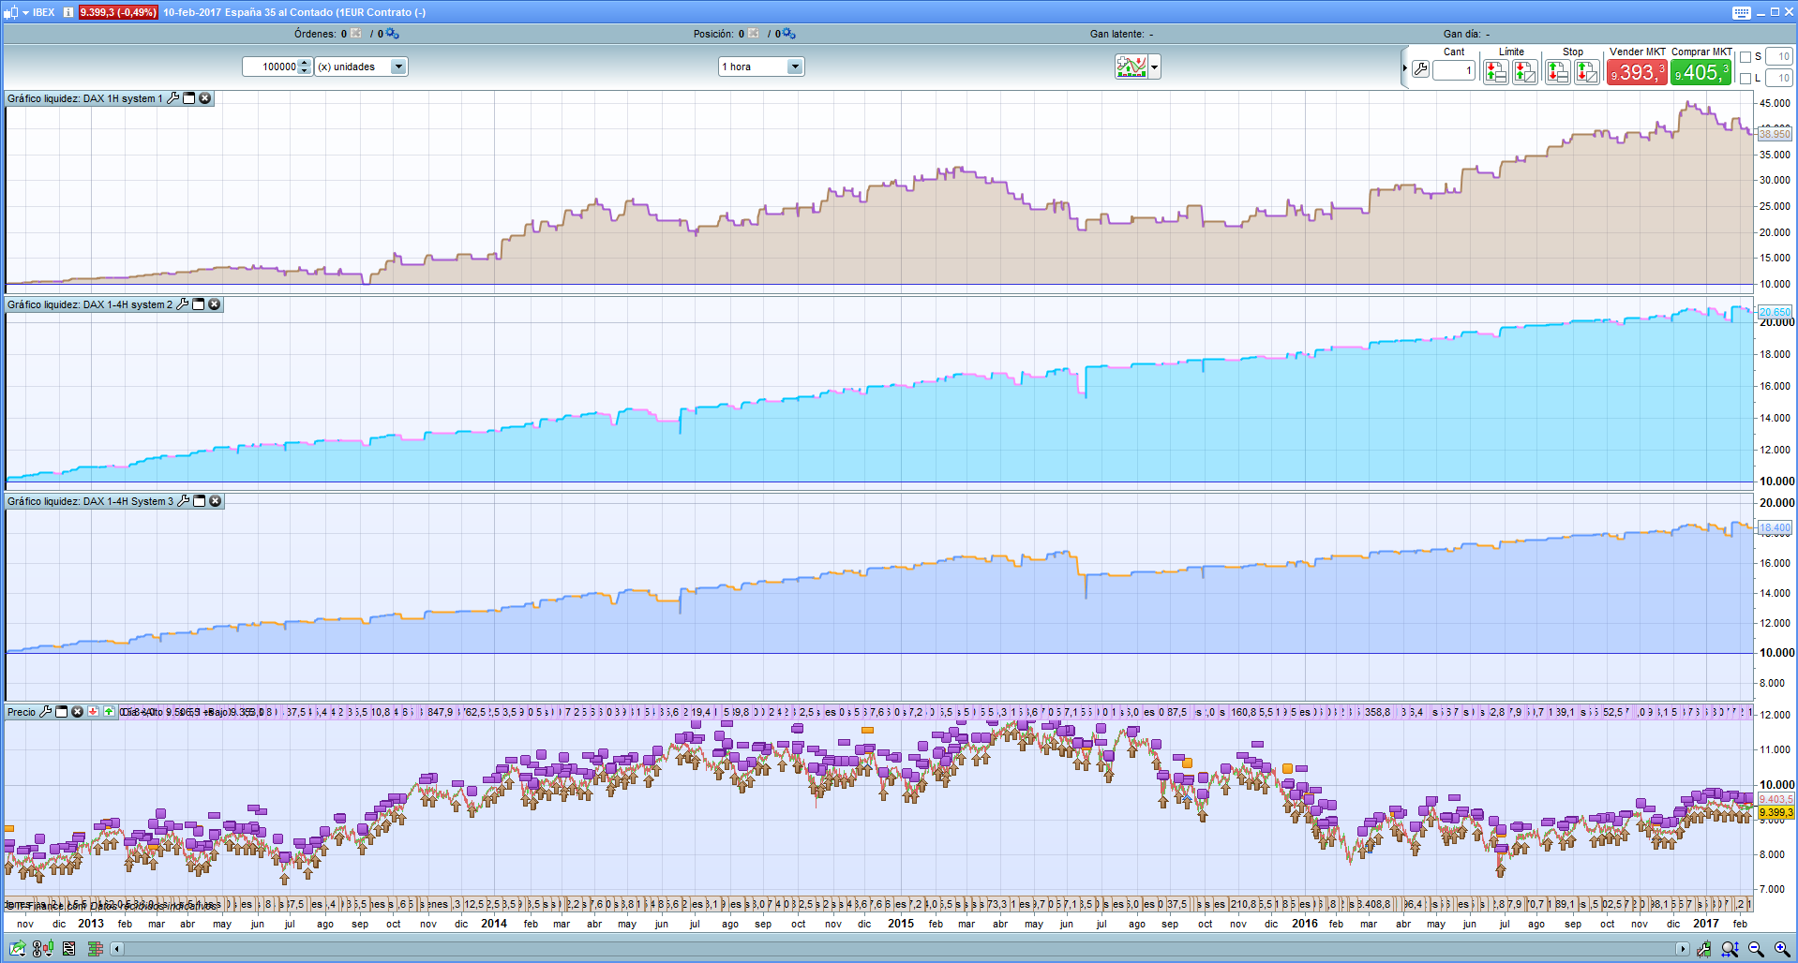Click the IBEX ticker name in title bar
Image resolution: width=1798 pixels, height=963 pixels.
(x=44, y=12)
